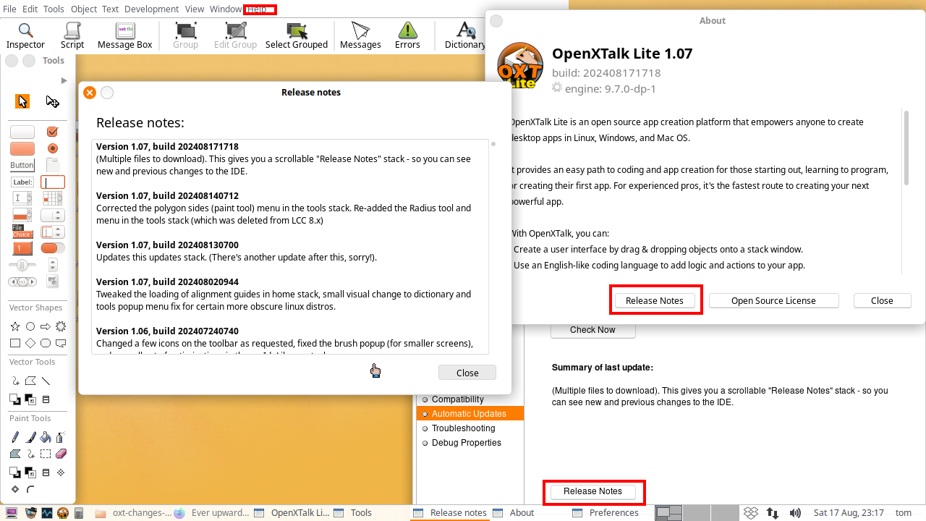This screenshot has width=926, height=521.
Task: Select the pencil paint tool
Action: pyautogui.click(x=15, y=437)
